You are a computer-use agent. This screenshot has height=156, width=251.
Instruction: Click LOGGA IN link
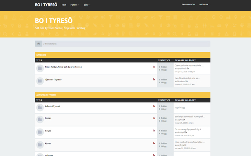(x=204, y=5)
